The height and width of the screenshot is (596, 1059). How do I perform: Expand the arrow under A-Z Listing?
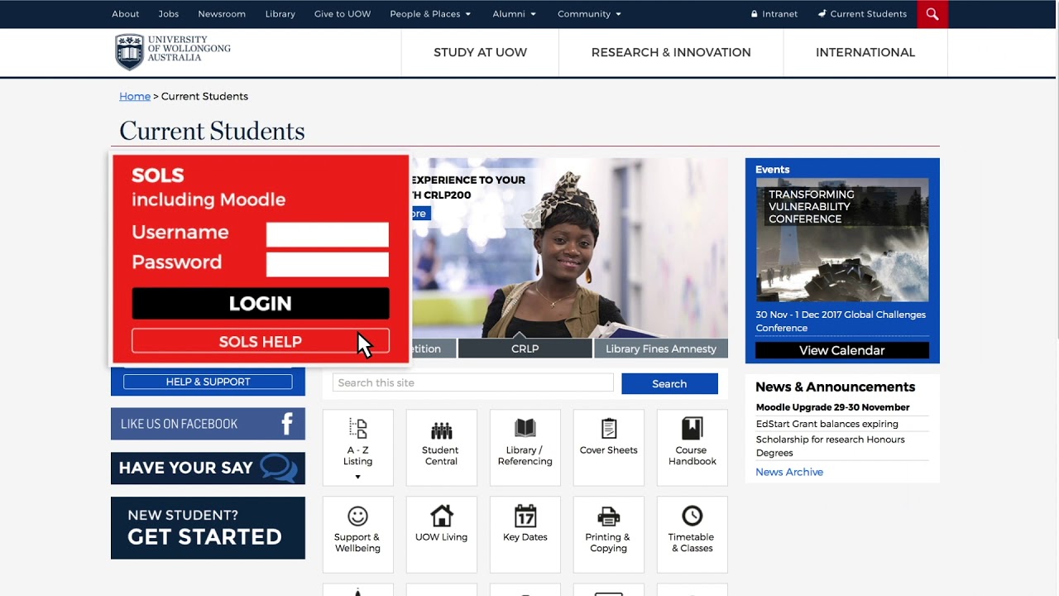click(x=357, y=477)
